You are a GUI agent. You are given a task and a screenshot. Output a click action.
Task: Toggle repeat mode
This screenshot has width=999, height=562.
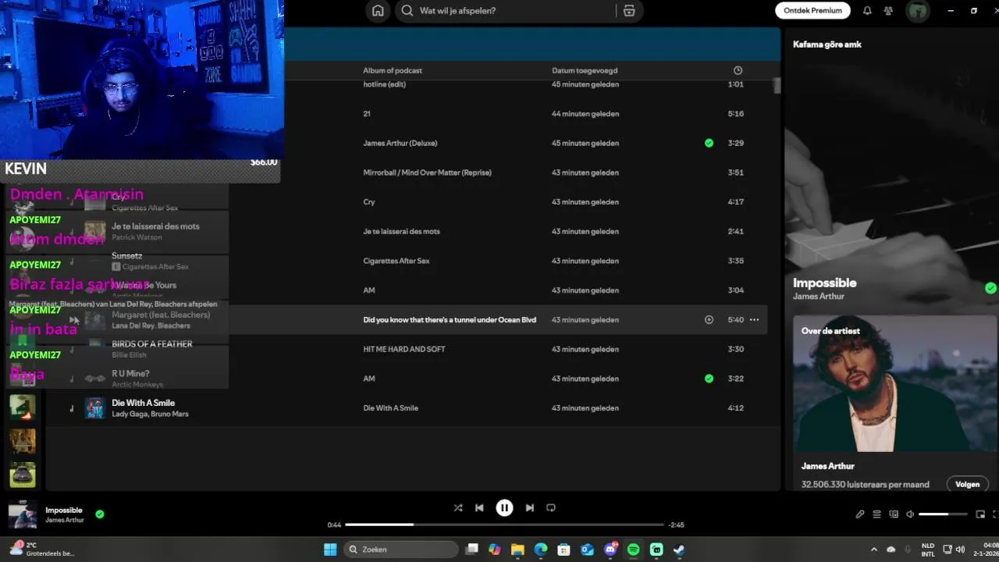point(551,507)
